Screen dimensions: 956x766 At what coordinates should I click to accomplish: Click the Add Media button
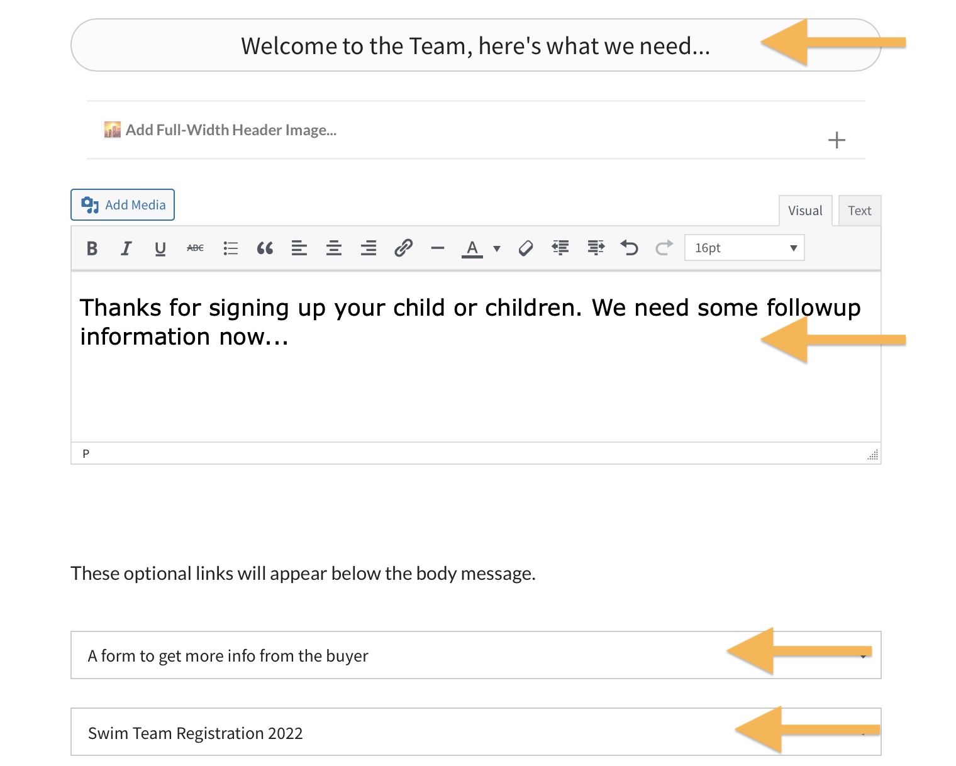[123, 205]
